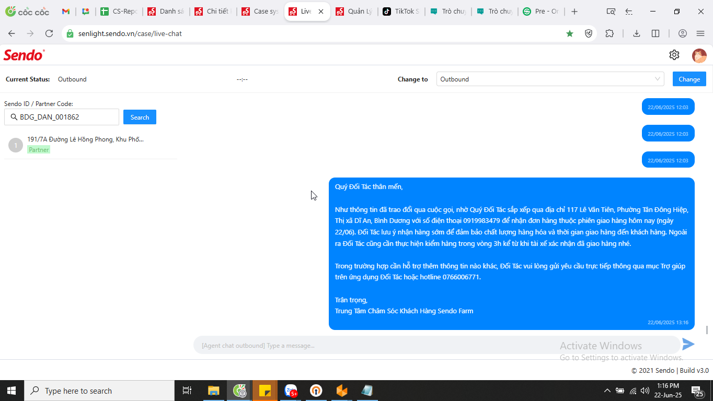713x401 pixels.
Task: Open a new browser tab
Action: pos(574,11)
